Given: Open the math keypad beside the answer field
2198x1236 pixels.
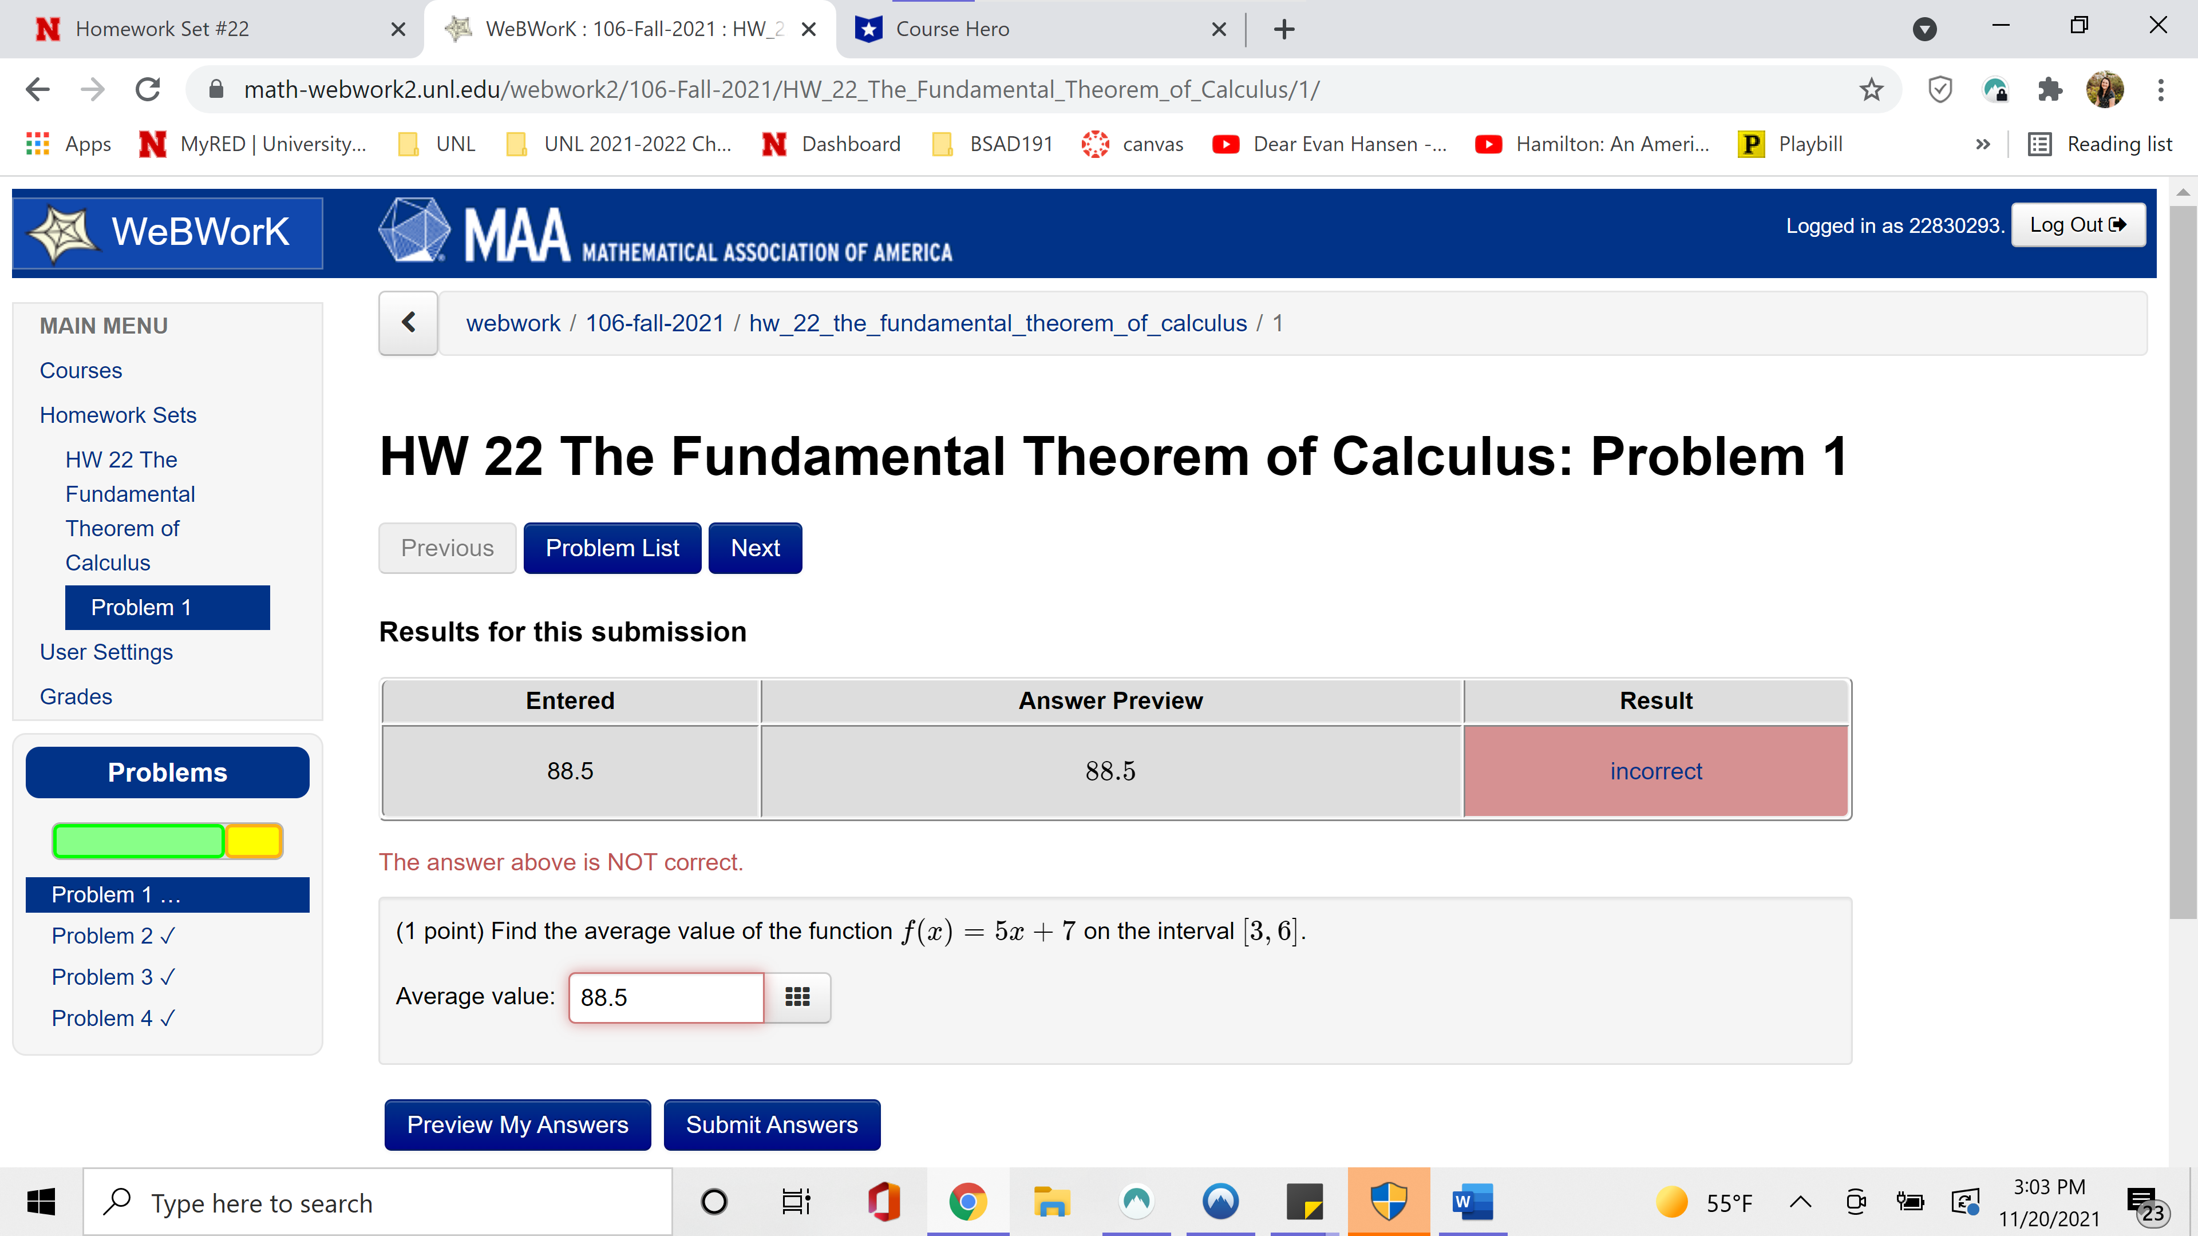Looking at the screenshot, I should (797, 997).
